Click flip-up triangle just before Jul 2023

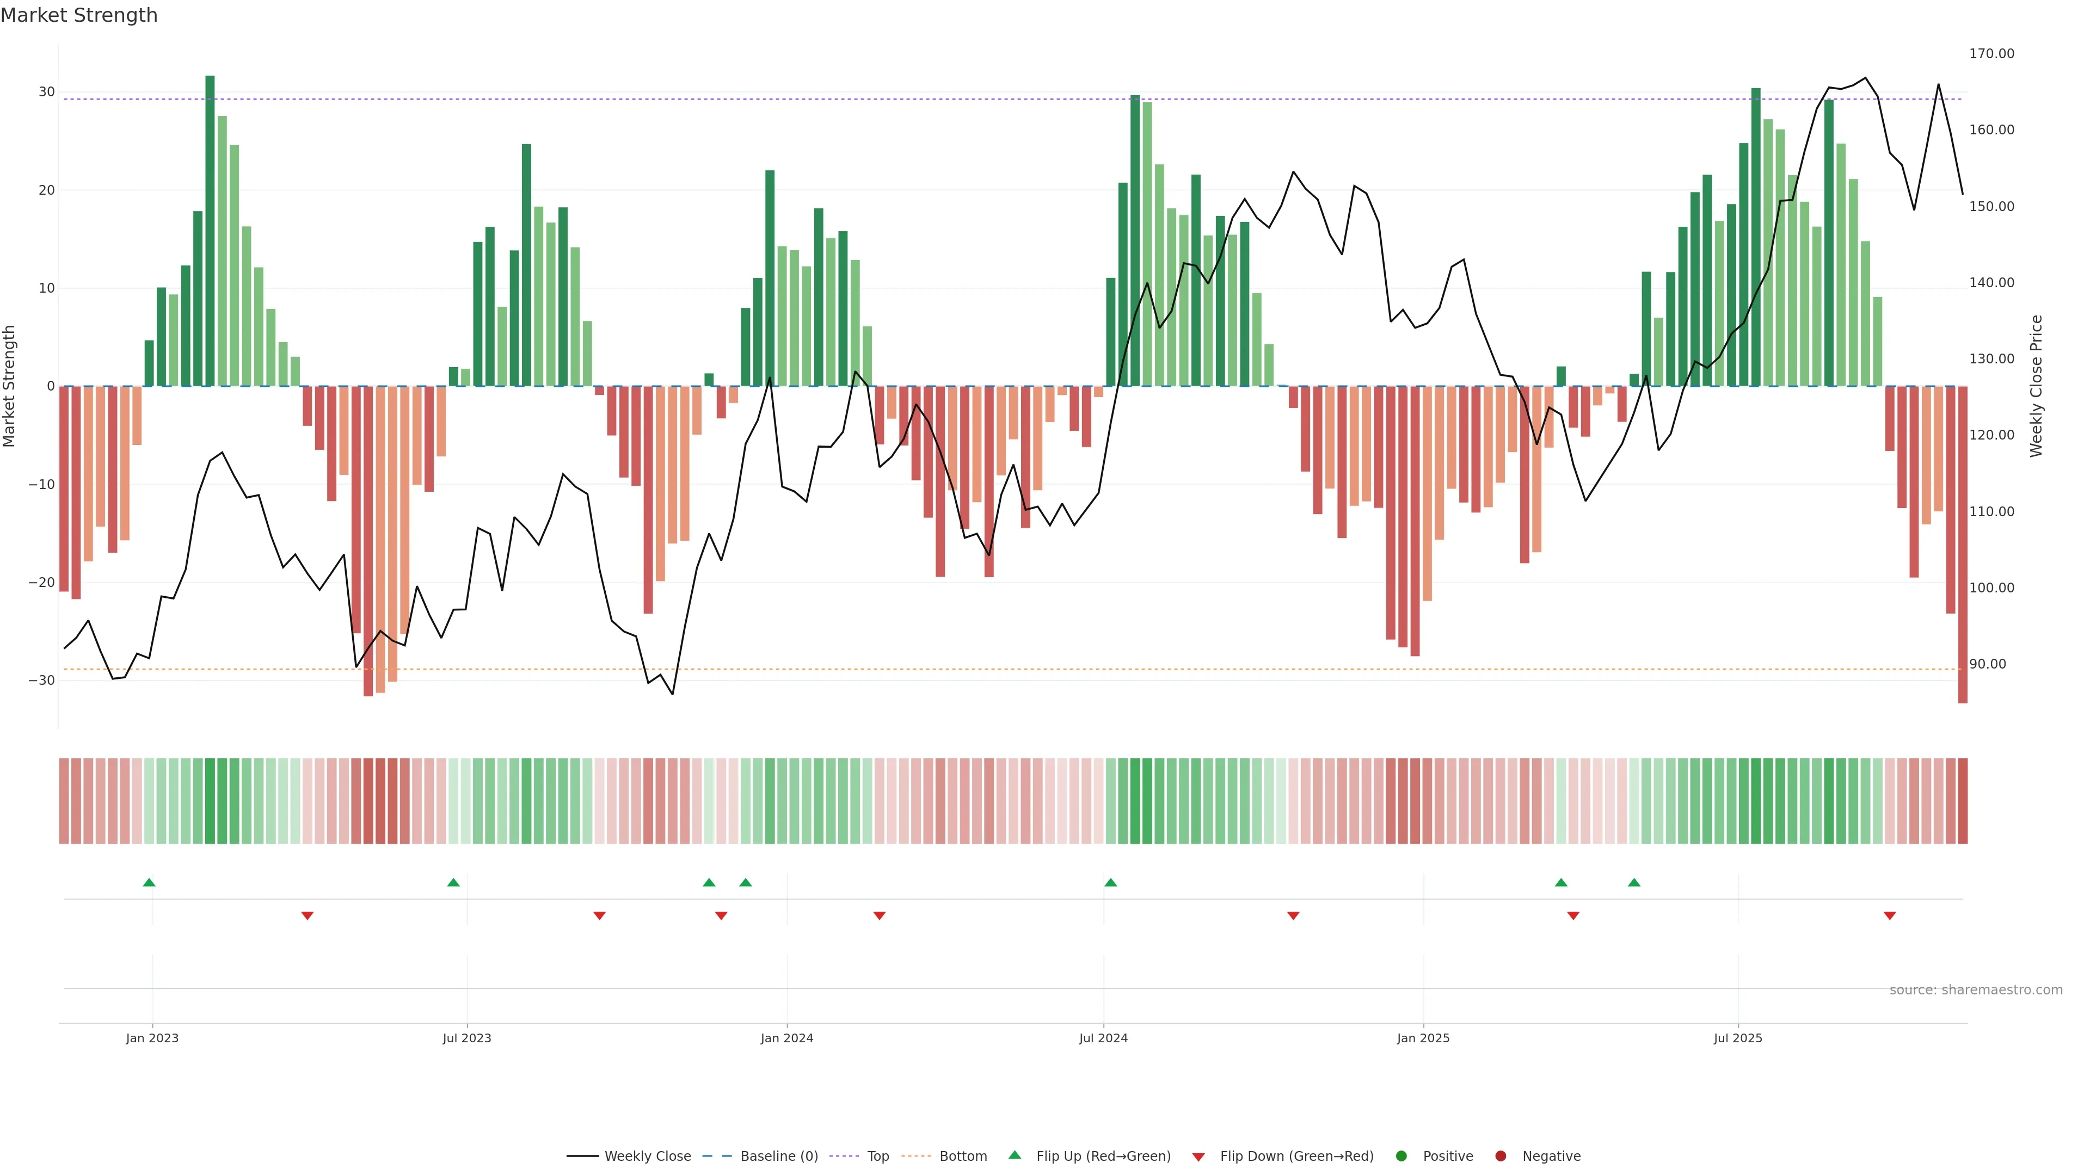[x=453, y=882]
